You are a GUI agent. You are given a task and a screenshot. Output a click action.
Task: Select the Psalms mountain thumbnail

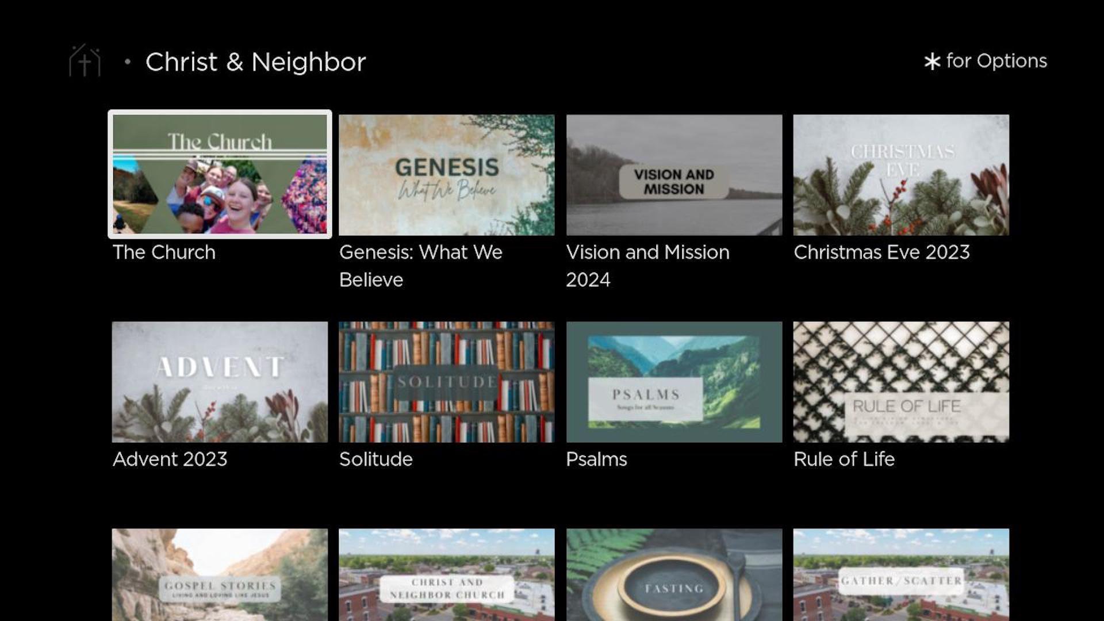[674, 382]
